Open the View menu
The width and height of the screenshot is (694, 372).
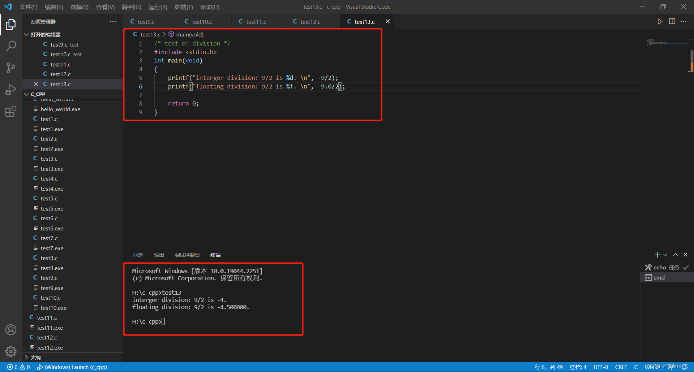(105, 7)
